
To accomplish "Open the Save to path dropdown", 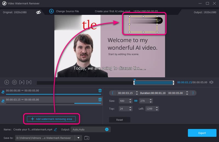I will pos(78,138).
